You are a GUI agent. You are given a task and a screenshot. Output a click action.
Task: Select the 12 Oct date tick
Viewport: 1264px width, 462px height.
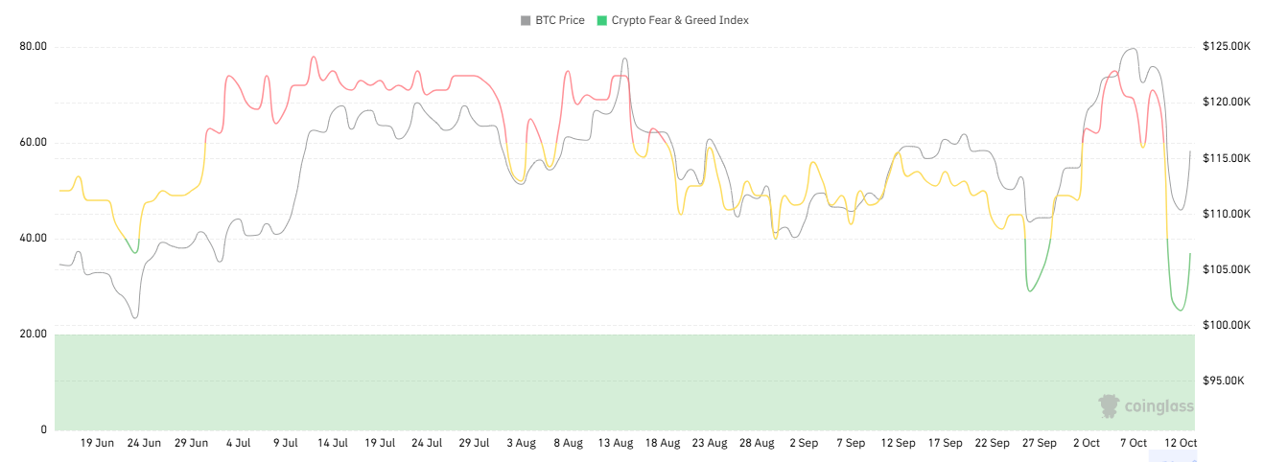(1180, 443)
